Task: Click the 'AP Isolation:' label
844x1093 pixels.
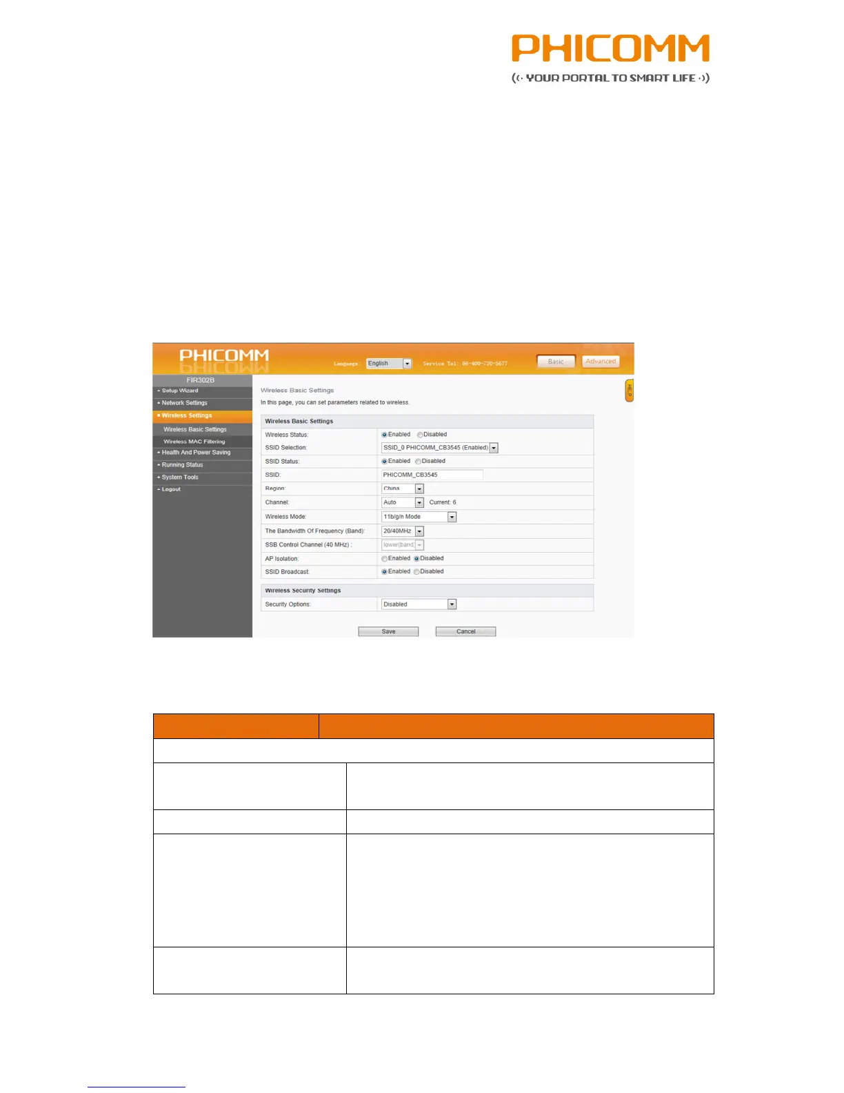Action: pyautogui.click(x=282, y=559)
